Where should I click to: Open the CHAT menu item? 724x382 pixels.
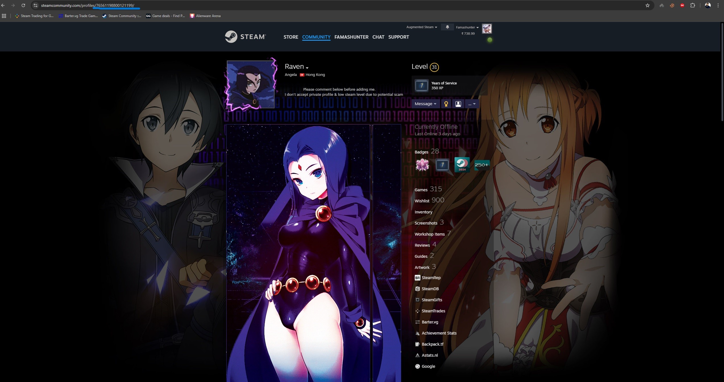(x=378, y=37)
